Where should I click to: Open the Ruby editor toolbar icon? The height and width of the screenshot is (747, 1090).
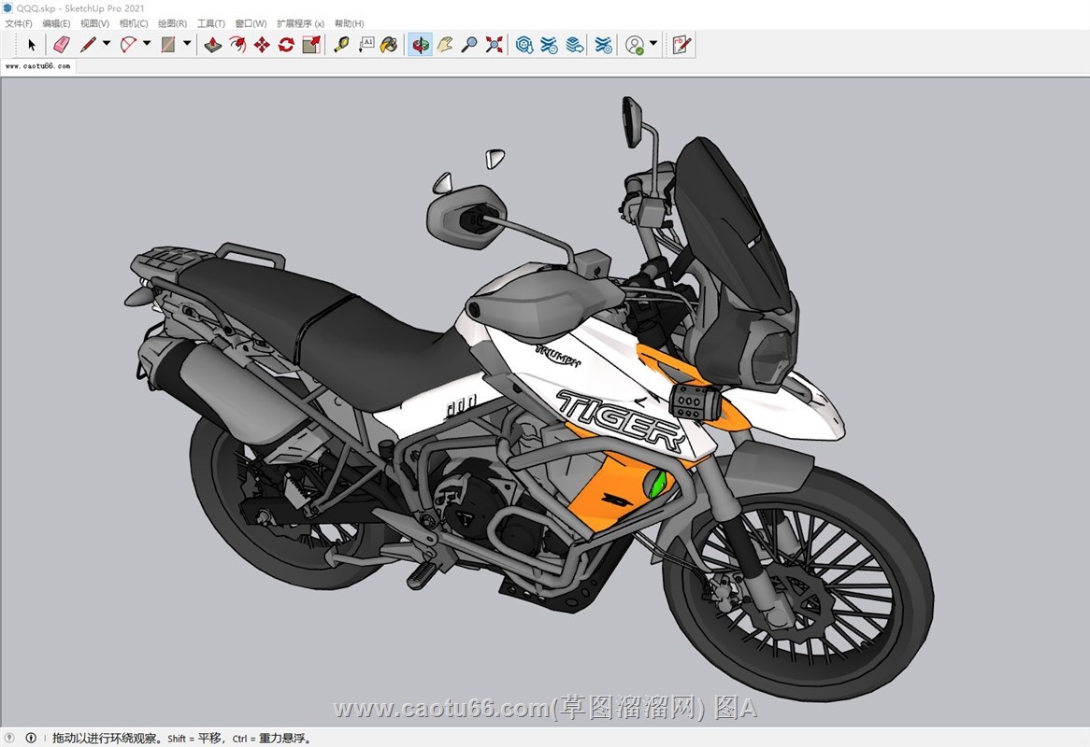tap(681, 45)
